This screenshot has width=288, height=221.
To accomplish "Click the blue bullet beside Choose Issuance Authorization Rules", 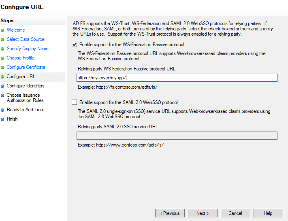I will pyautogui.click(x=2, y=96).
